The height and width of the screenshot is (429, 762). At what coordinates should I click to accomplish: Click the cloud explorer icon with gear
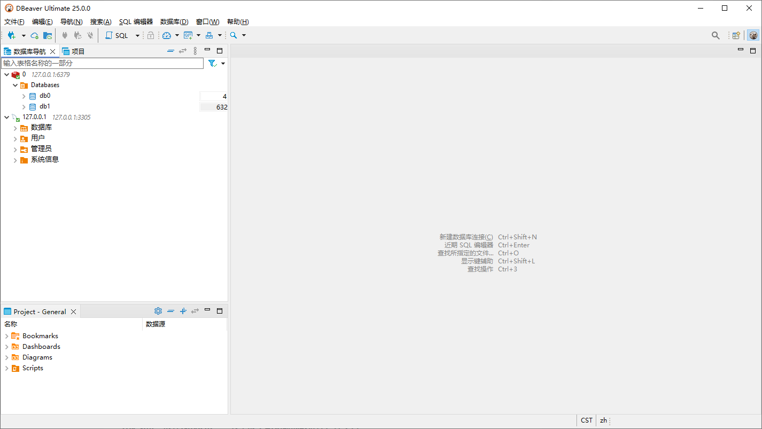click(35, 35)
